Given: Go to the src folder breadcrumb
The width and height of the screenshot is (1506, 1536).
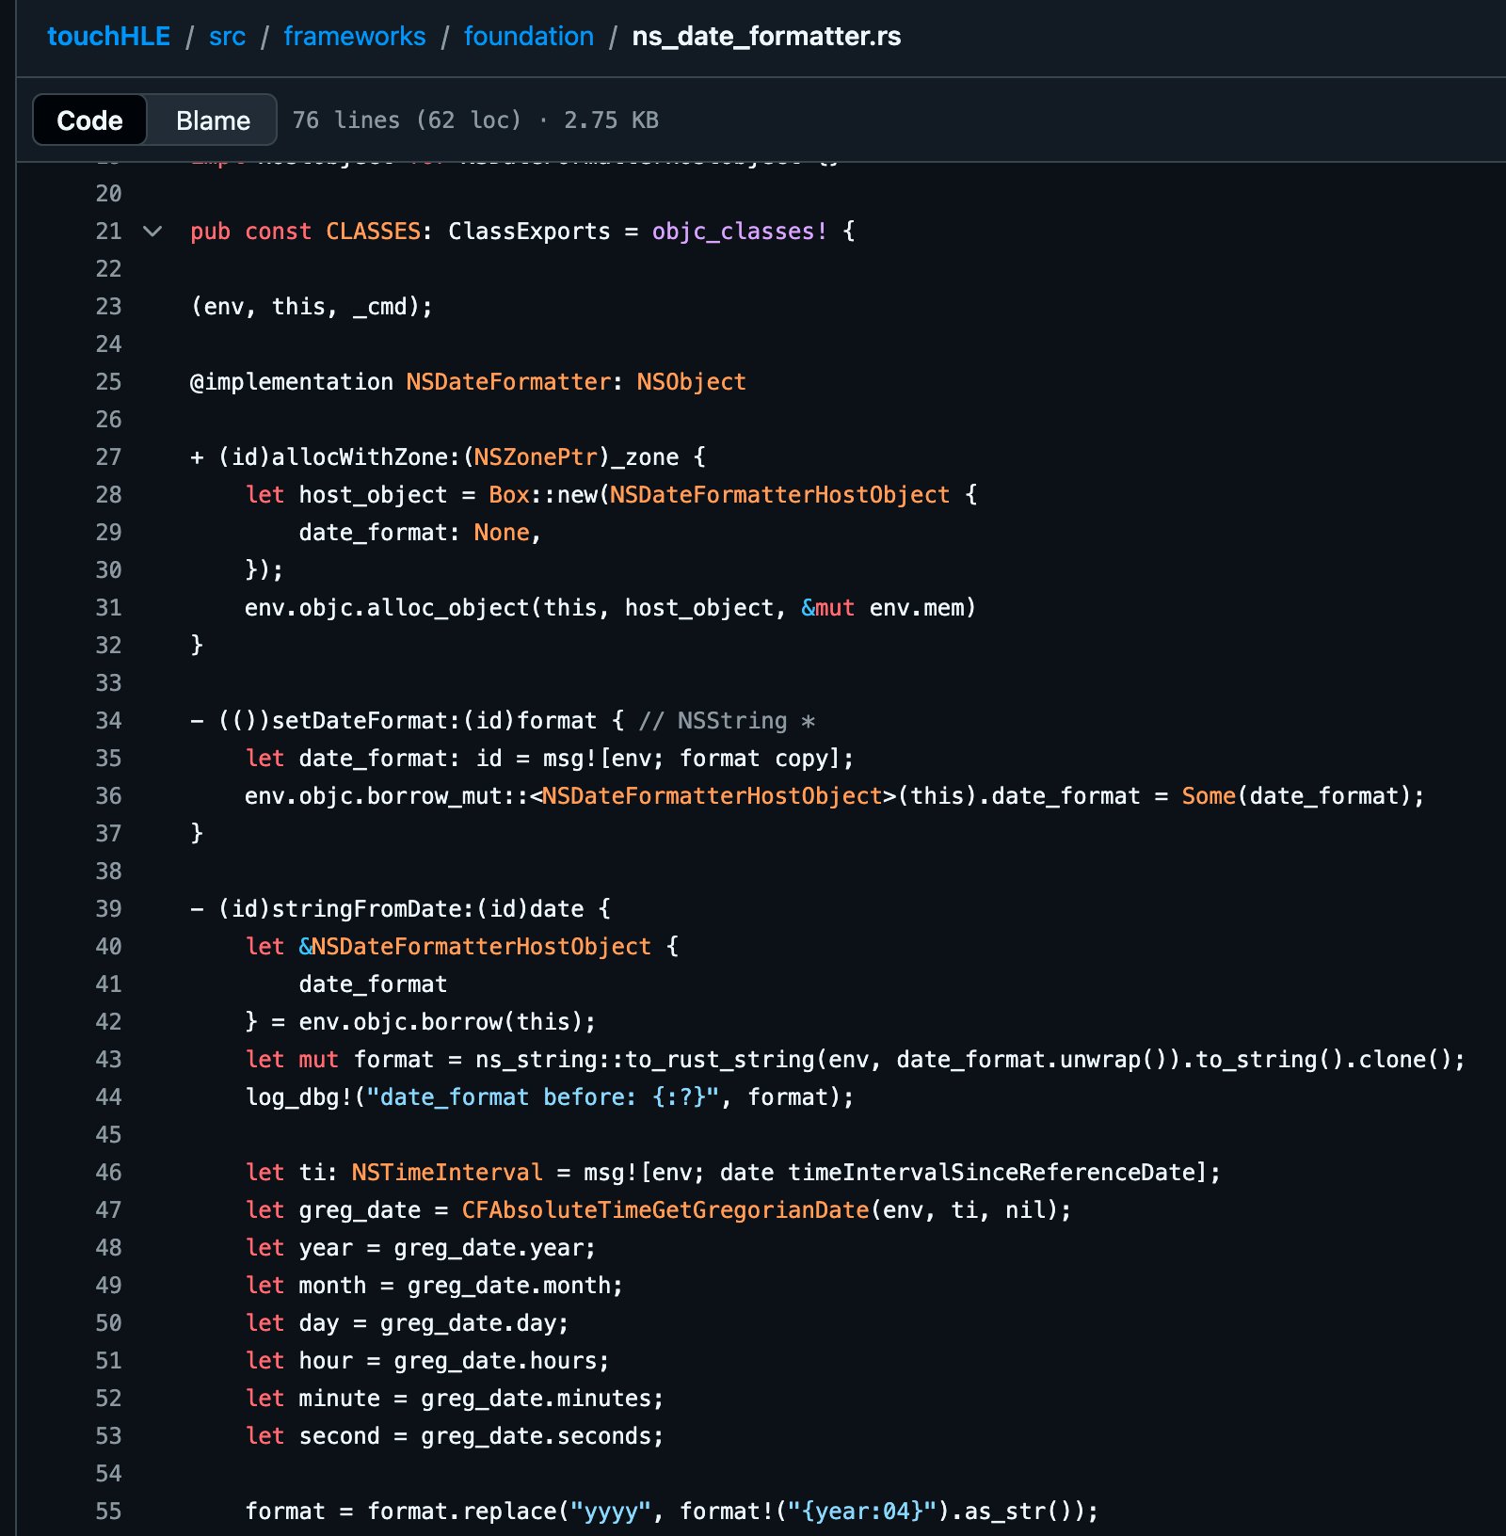Looking at the screenshot, I should click(227, 37).
